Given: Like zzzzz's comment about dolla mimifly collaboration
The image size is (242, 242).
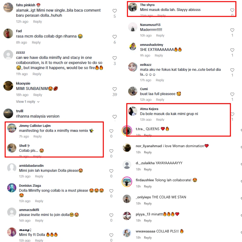Looking at the screenshot, I should click(115, 58).
